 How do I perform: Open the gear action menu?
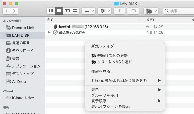point(105,11)
